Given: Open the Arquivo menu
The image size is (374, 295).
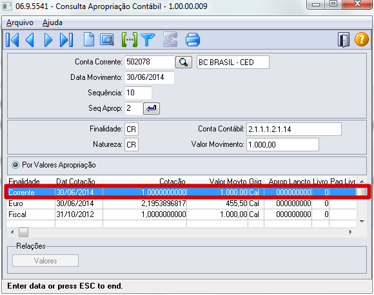Looking at the screenshot, I should click(x=20, y=23).
